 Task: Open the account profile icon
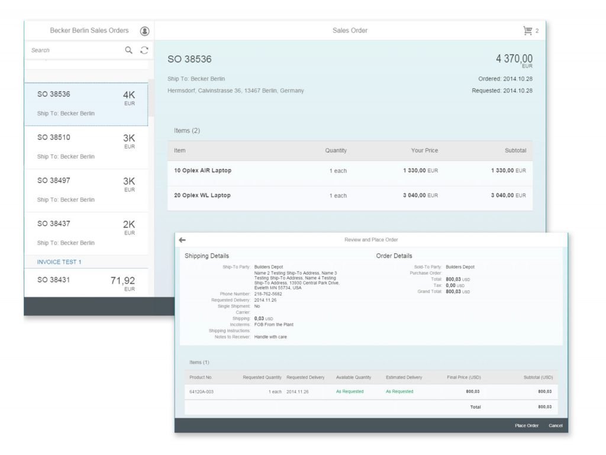point(144,31)
